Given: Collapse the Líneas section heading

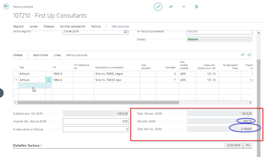Looking at the screenshot, I should point(18,55).
